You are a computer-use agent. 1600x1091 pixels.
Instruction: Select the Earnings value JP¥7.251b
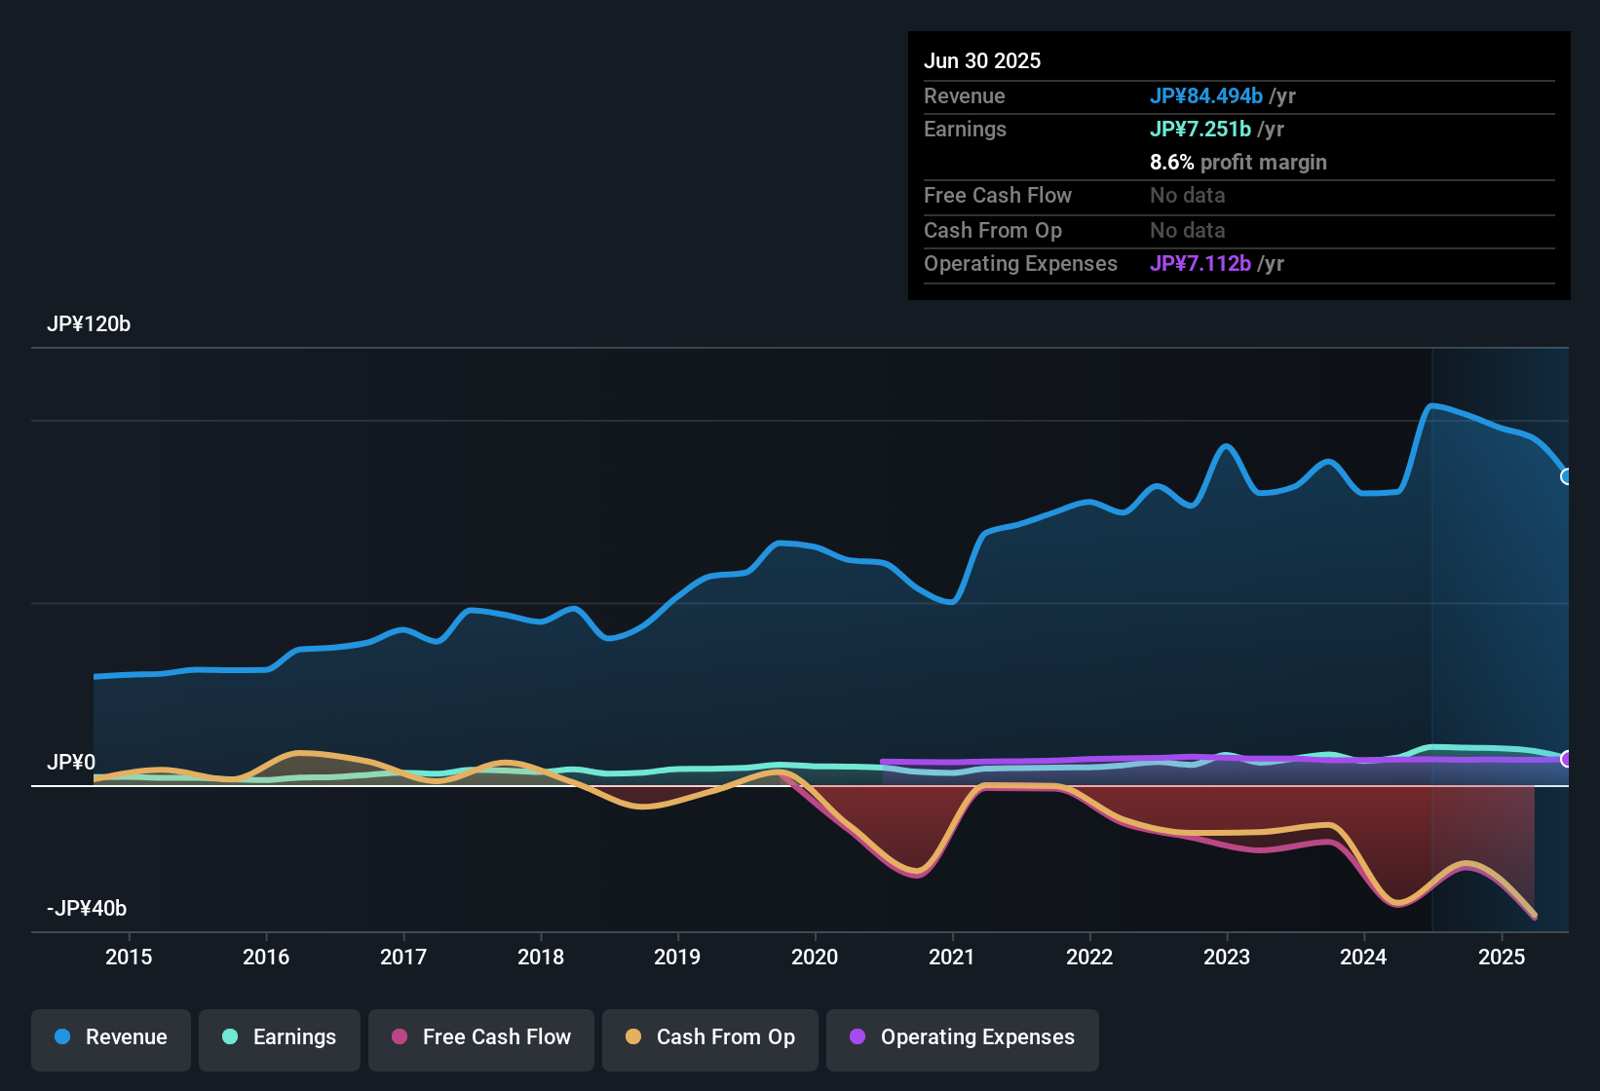(1201, 129)
